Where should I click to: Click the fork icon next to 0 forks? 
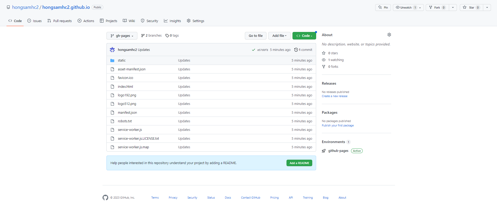324,66
